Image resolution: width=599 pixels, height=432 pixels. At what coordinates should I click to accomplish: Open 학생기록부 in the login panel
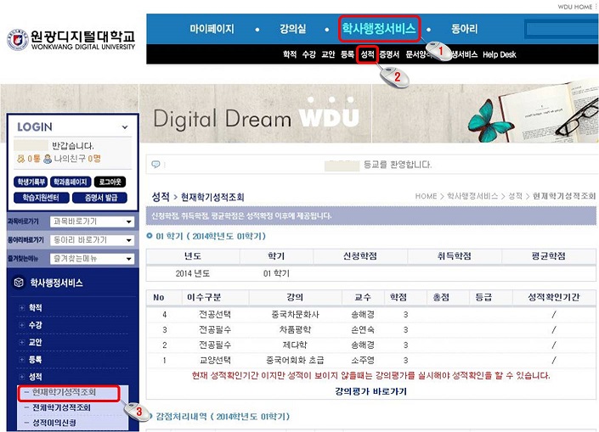(30, 182)
